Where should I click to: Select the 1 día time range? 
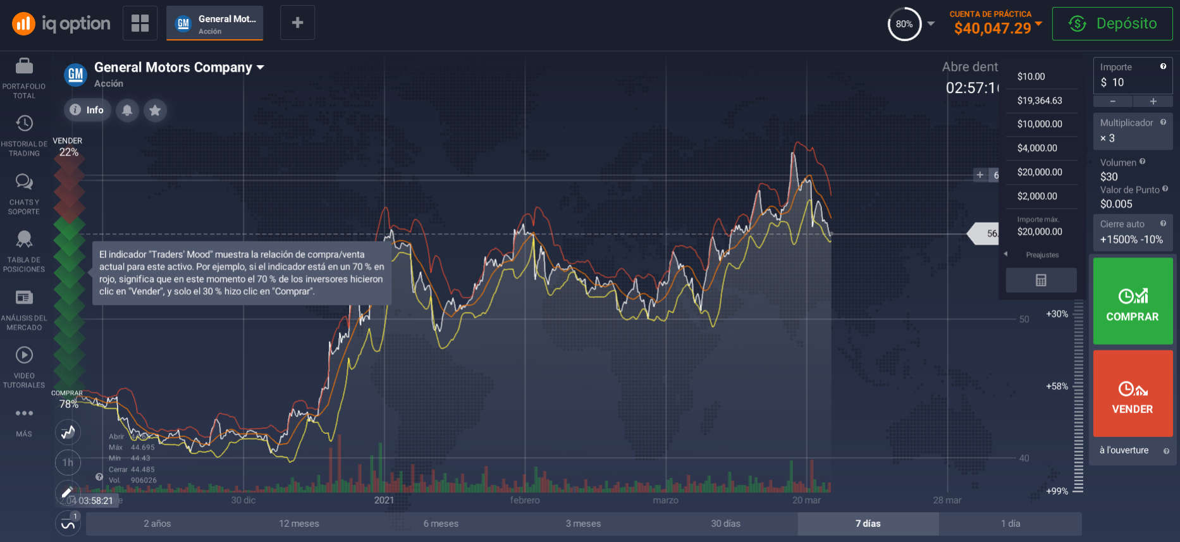pos(1010,524)
